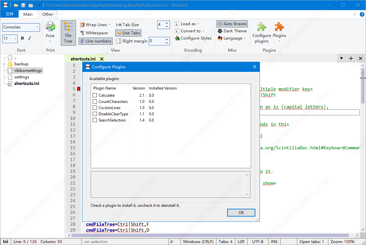This screenshot has height=245, width=366.
Task: Click 'Tabs: 4' in the status bar
Action: click(x=226, y=242)
